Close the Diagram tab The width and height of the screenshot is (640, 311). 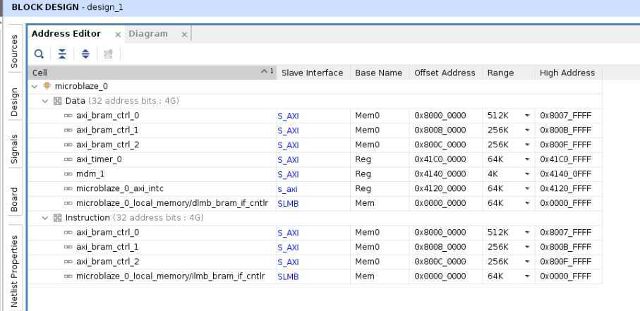tap(184, 35)
